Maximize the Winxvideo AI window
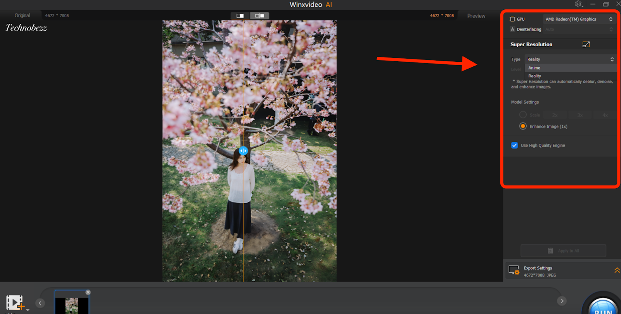The height and width of the screenshot is (314, 621). pyautogui.click(x=605, y=4)
